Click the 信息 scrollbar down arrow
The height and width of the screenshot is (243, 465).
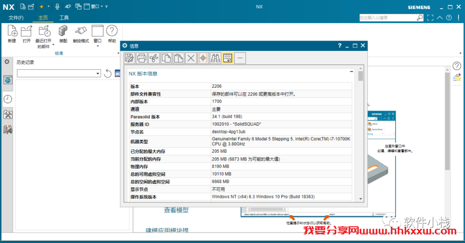click(x=361, y=199)
